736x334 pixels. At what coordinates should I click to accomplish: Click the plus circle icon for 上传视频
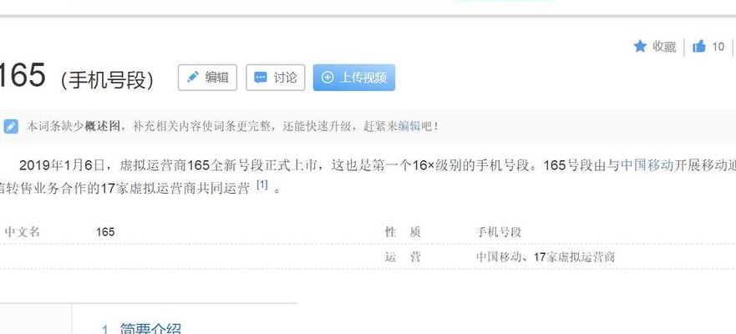point(327,78)
